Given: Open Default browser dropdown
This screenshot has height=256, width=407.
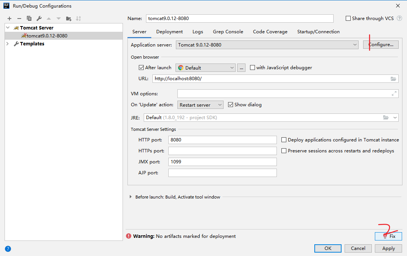Looking at the screenshot, I should [205, 68].
